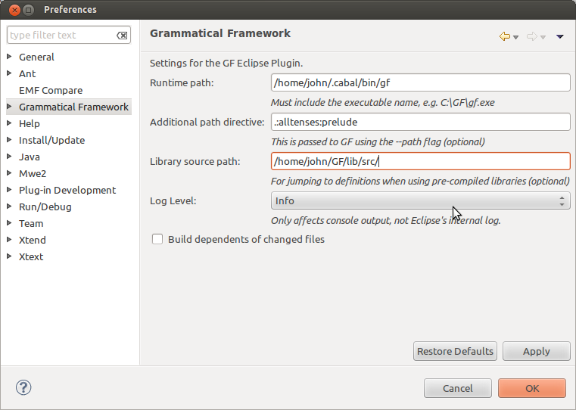Confirm preferences with OK button

tap(531, 388)
